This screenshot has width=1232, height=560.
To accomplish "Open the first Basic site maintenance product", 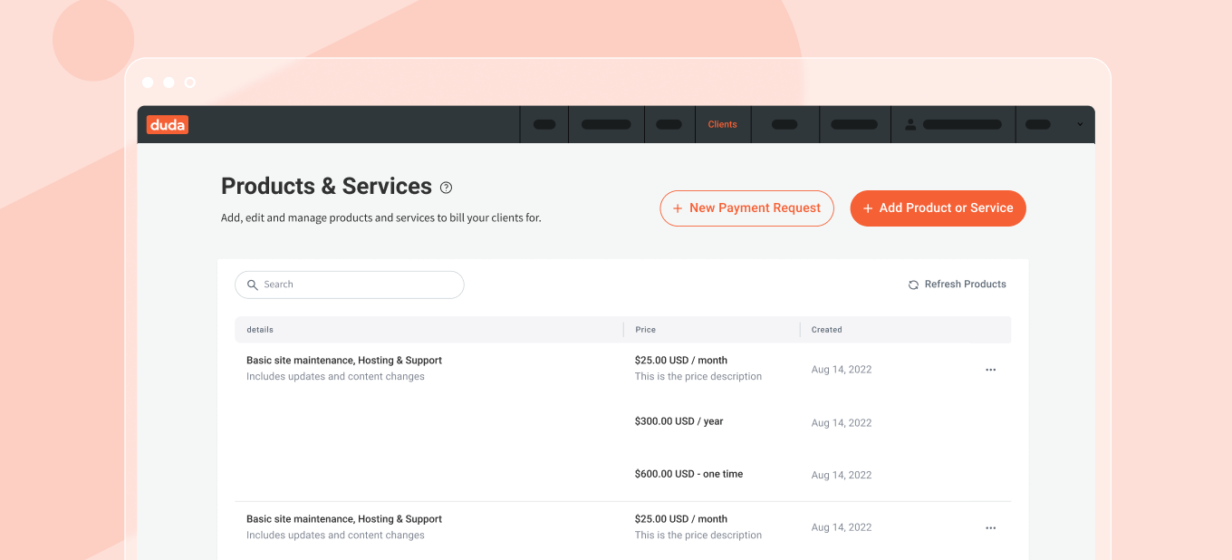I will 343,361.
